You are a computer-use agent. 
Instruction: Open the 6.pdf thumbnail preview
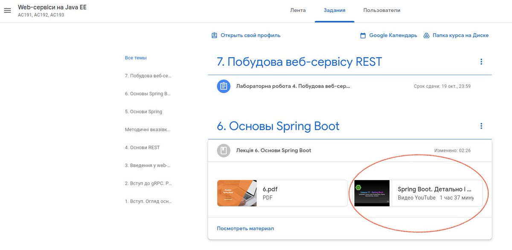(237, 193)
